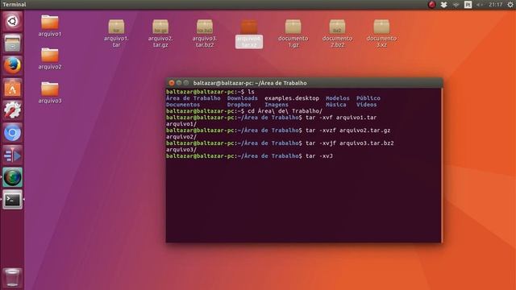Select arquivo1.tar archive on desktop
This screenshot has height=290, width=516.
(x=116, y=34)
